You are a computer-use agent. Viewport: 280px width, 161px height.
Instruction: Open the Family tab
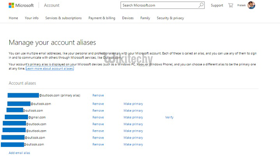pos(145,18)
